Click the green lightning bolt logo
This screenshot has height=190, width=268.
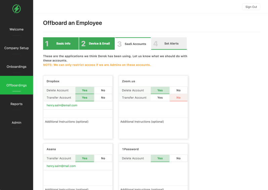click(16, 9)
